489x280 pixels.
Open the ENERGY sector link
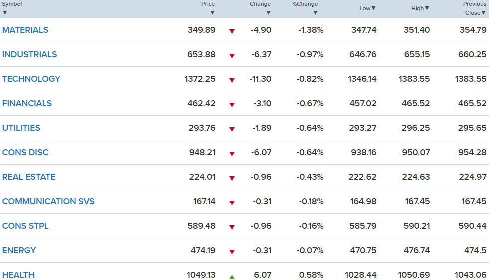(19, 250)
